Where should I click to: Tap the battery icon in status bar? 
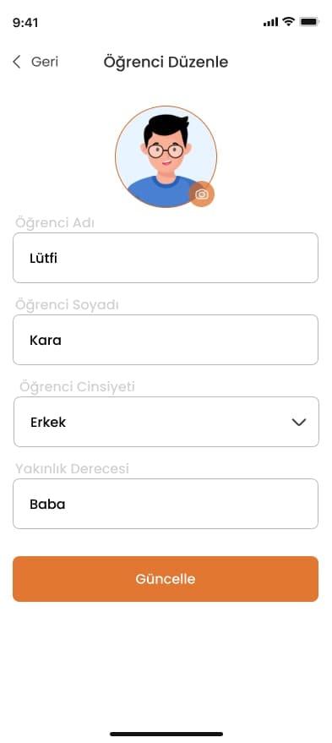pyautogui.click(x=310, y=22)
